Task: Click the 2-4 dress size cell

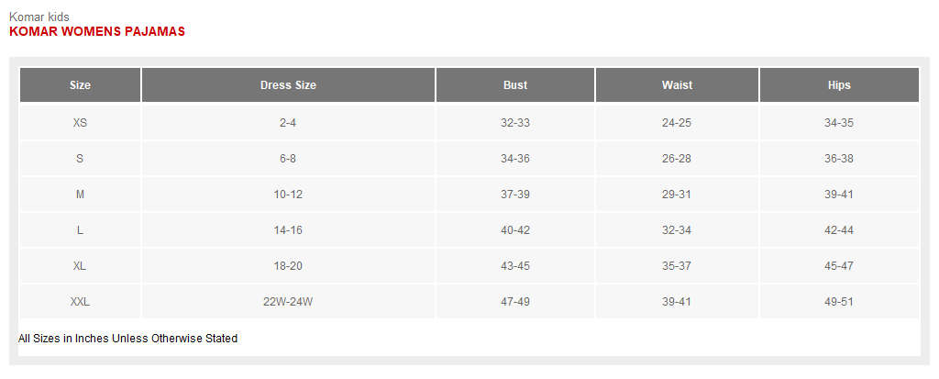Action: (x=288, y=123)
